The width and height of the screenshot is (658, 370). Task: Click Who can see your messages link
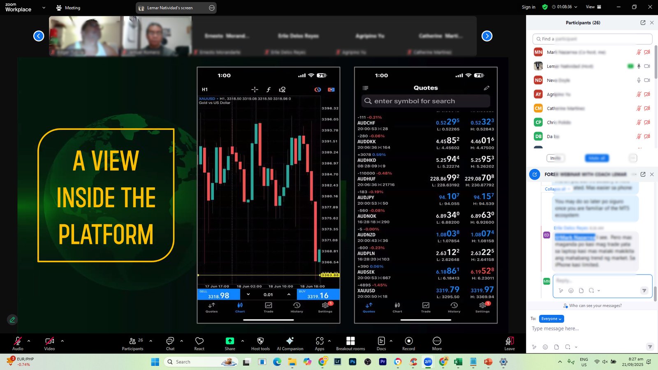pos(595,306)
